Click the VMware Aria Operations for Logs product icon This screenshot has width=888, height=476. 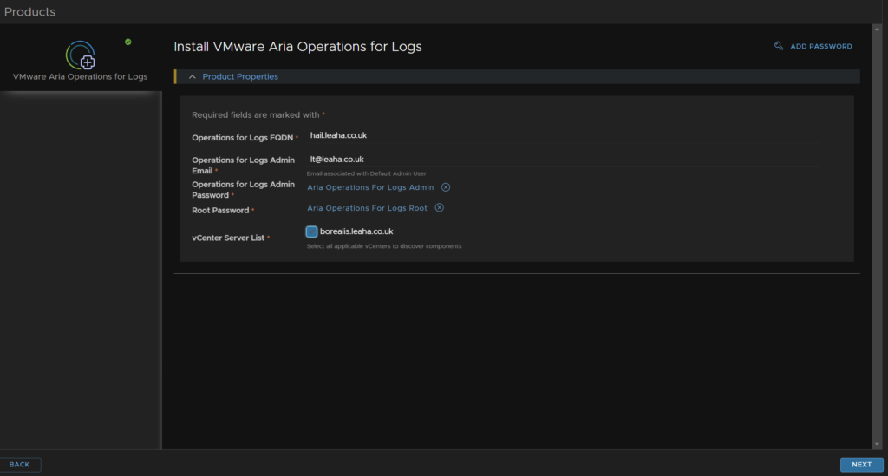[81, 55]
